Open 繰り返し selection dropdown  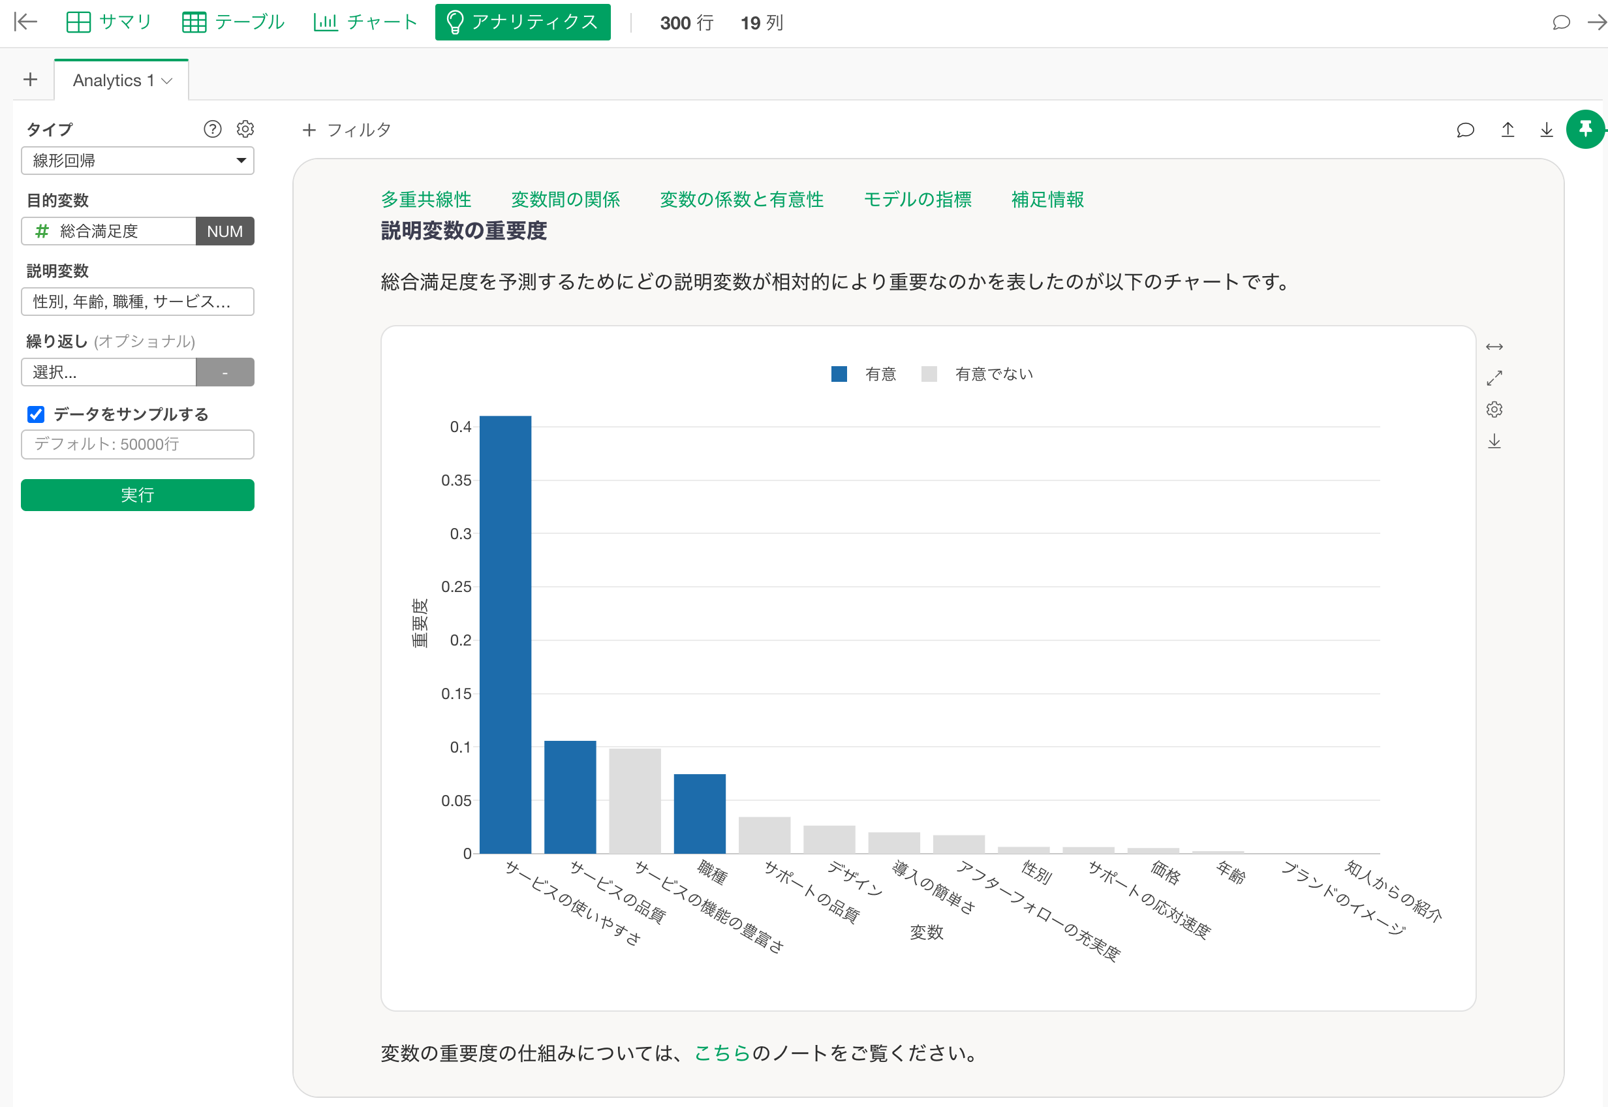pos(109,373)
